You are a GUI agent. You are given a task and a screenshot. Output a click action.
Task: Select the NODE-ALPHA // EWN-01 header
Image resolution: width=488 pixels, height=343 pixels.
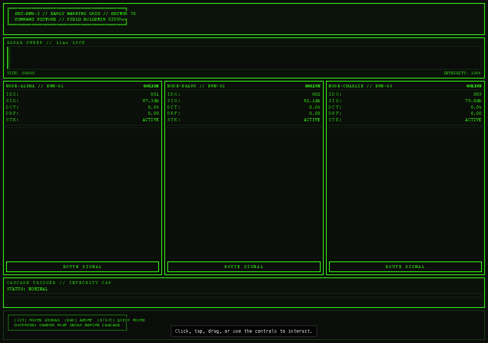coord(35,86)
